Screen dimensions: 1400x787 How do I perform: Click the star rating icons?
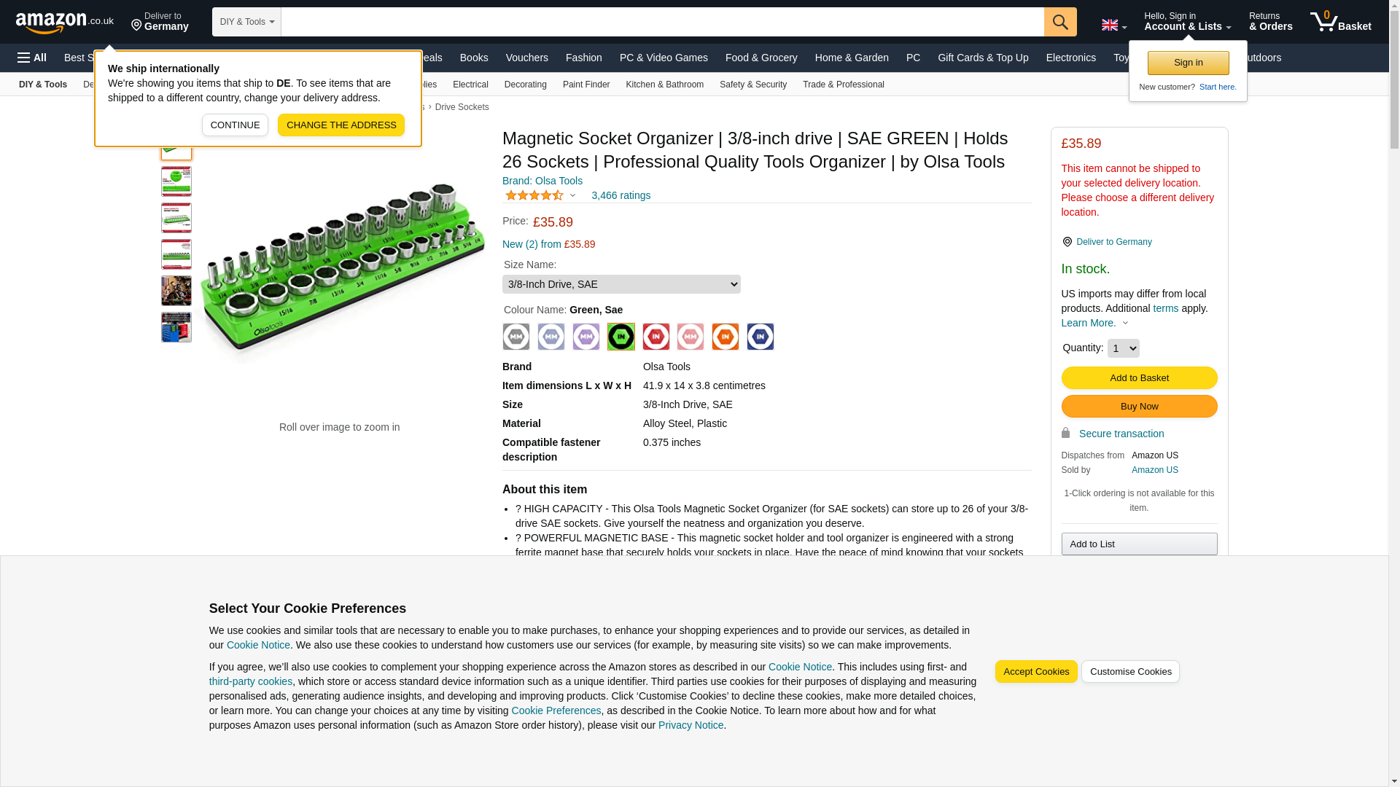click(534, 195)
